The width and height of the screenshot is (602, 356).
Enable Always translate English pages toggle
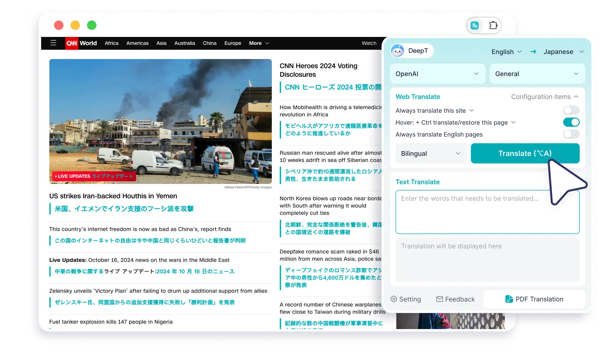point(571,134)
